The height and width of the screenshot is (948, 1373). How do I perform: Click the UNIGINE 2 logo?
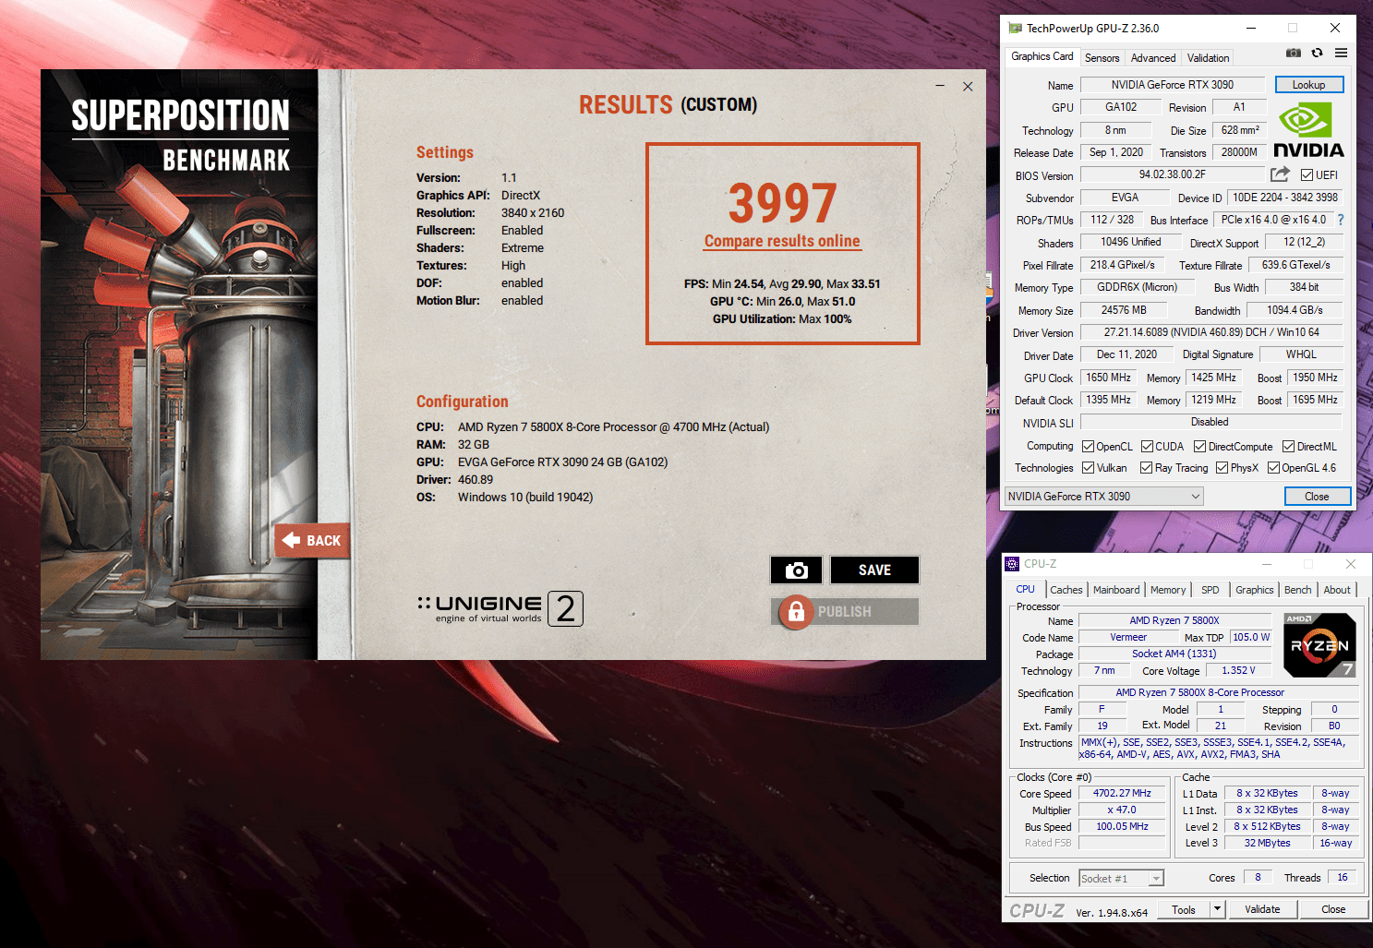point(500,608)
